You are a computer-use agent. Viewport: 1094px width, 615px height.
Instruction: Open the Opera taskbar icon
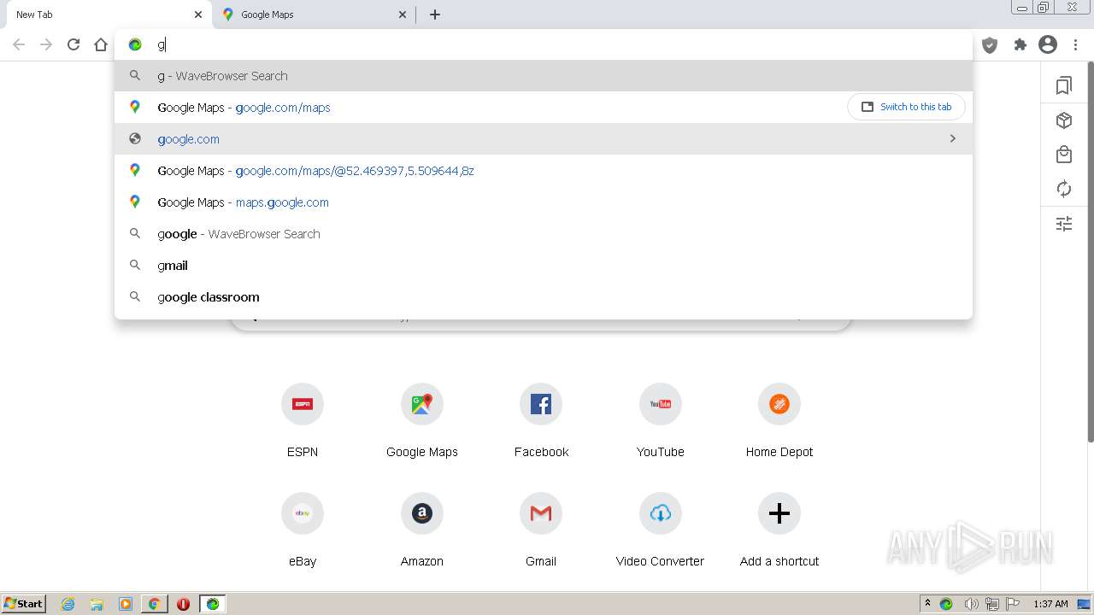[183, 604]
